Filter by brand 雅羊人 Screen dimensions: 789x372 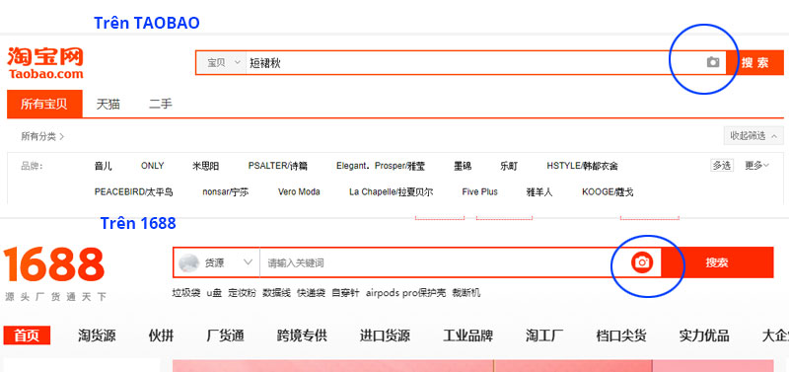tap(539, 191)
